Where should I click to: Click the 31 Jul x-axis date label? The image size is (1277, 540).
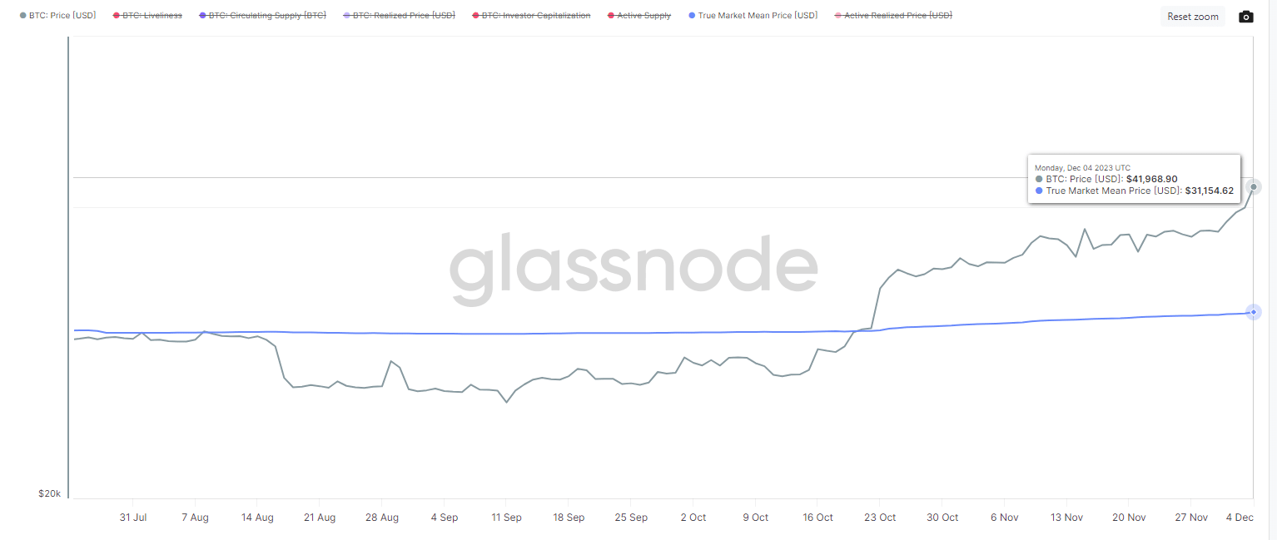point(132,518)
